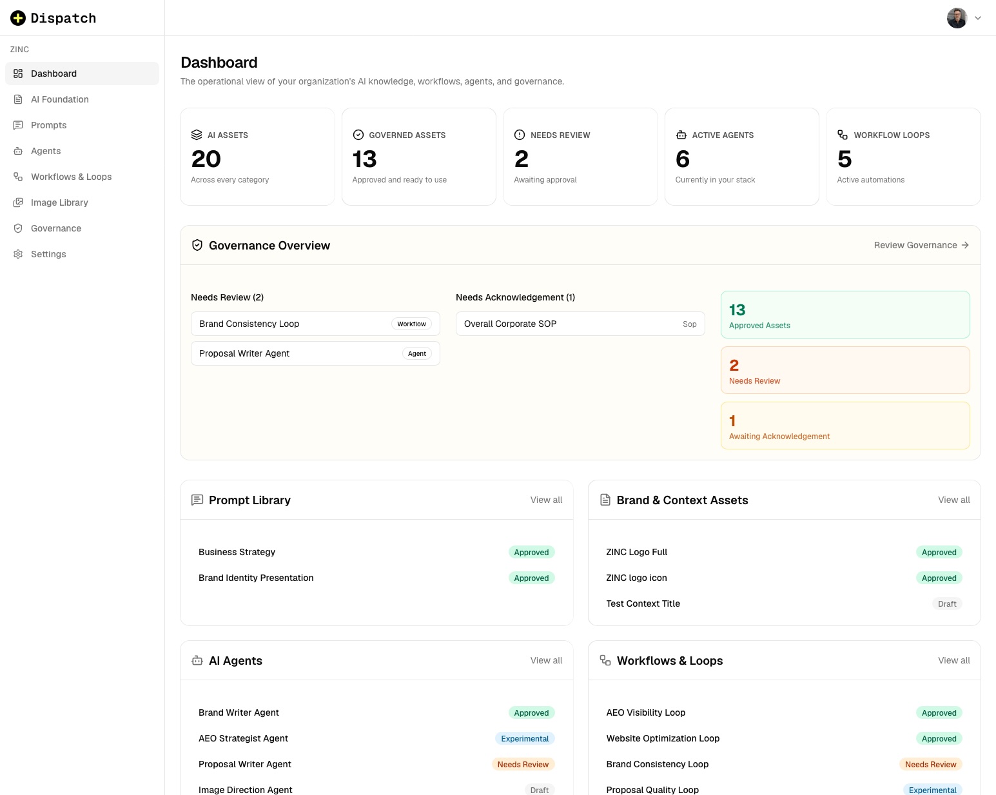Open the Dashboard sidebar item
This screenshot has height=795, width=996.
pyautogui.click(x=82, y=74)
